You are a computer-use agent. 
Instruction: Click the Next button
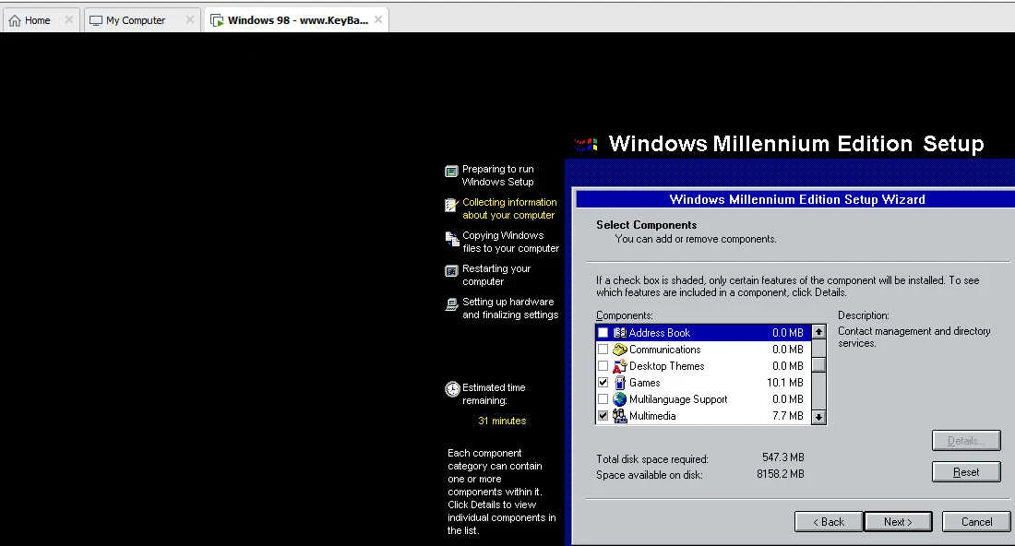[898, 521]
